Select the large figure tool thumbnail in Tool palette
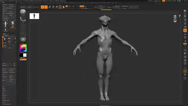This screenshot has height=106, width=188. pos(6,24)
